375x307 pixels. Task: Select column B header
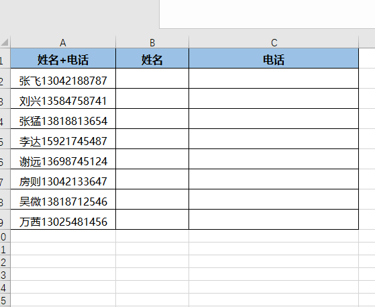[152, 42]
